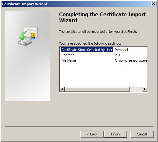
Task: Go back using the < Back button
Action: pyautogui.click(x=92, y=134)
